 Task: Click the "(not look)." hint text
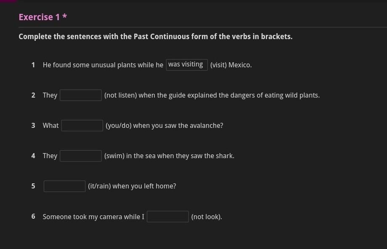point(207,217)
